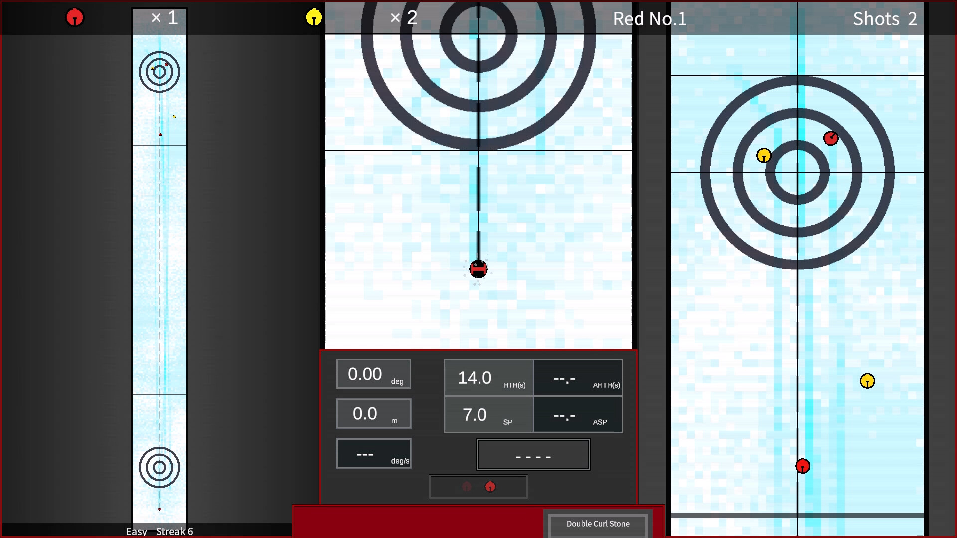Click the 7.0 SP value box
Image resolution: width=957 pixels, height=538 pixels.
(488, 414)
